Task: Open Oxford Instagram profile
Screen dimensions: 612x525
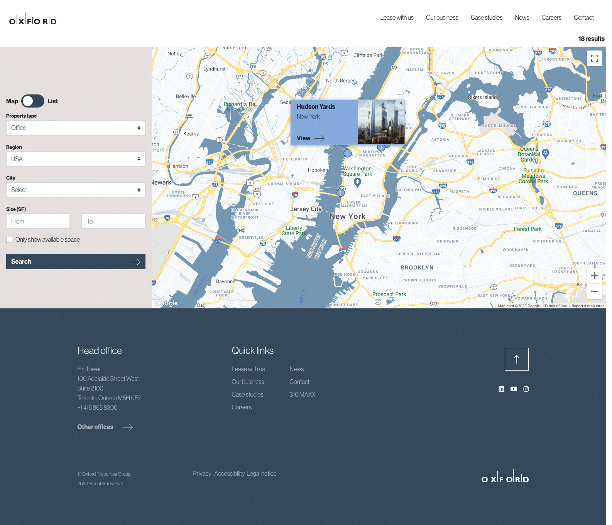Action: [526, 389]
